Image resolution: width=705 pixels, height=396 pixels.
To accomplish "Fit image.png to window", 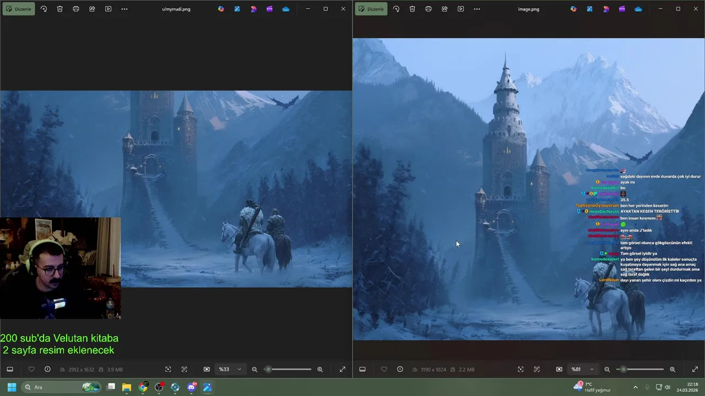I will click(559, 369).
